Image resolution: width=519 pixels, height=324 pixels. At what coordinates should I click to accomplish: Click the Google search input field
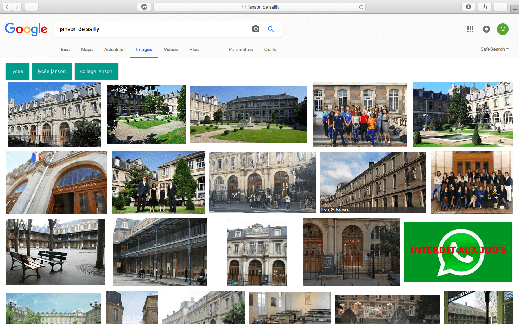click(x=153, y=29)
